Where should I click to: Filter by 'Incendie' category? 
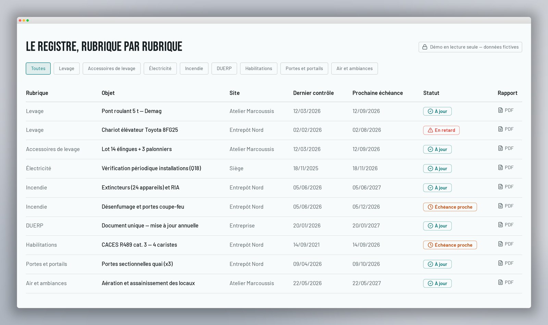194,68
